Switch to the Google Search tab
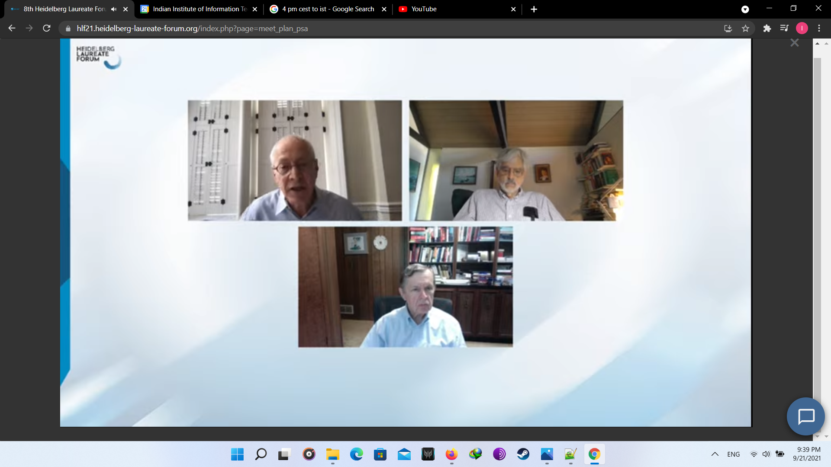 [327, 9]
